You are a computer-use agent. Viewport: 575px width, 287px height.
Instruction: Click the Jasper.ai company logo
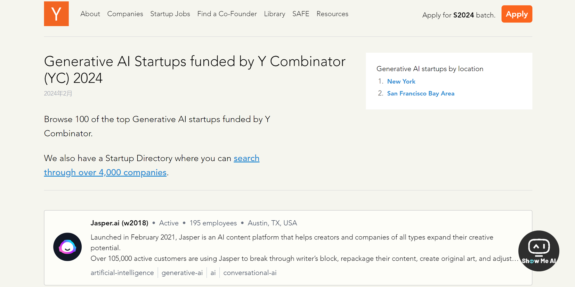point(67,247)
